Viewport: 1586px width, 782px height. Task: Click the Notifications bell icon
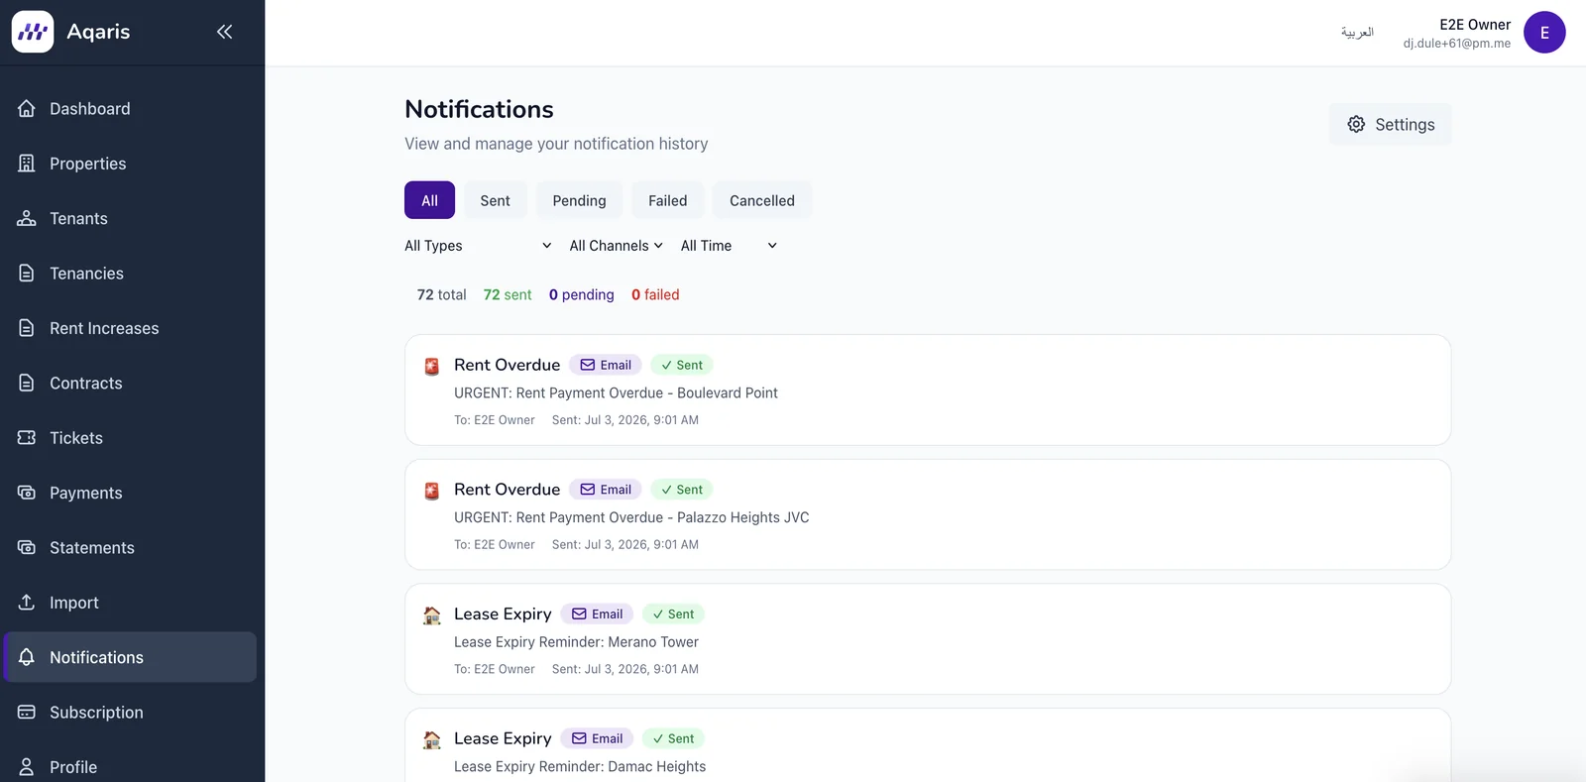coord(27,657)
